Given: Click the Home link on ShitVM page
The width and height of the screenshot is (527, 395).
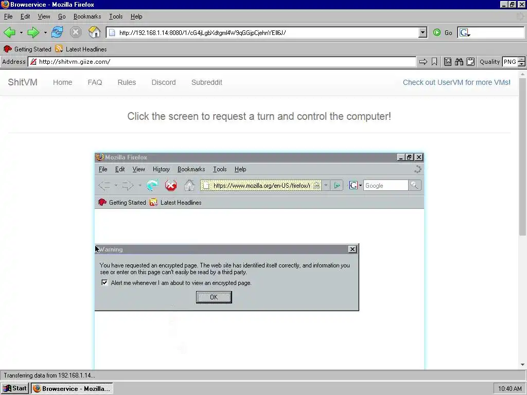Looking at the screenshot, I should pyautogui.click(x=62, y=82).
